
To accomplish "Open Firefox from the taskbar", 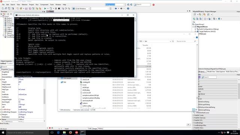I will click(x=70, y=132).
